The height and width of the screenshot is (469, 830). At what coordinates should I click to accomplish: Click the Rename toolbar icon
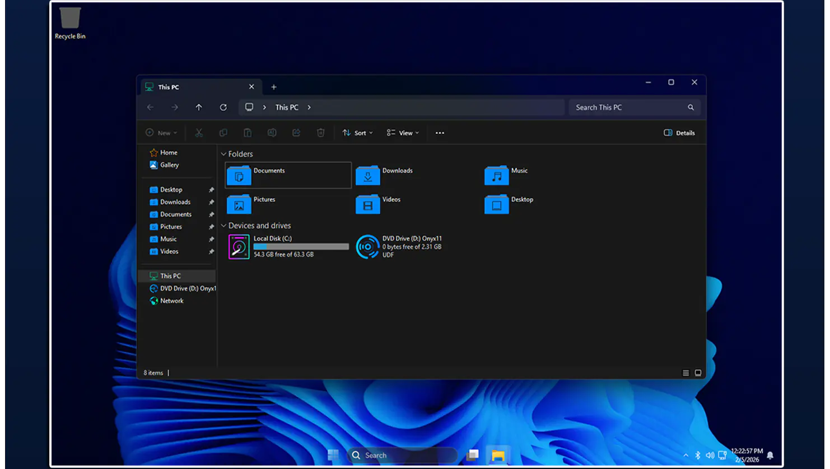click(x=272, y=133)
